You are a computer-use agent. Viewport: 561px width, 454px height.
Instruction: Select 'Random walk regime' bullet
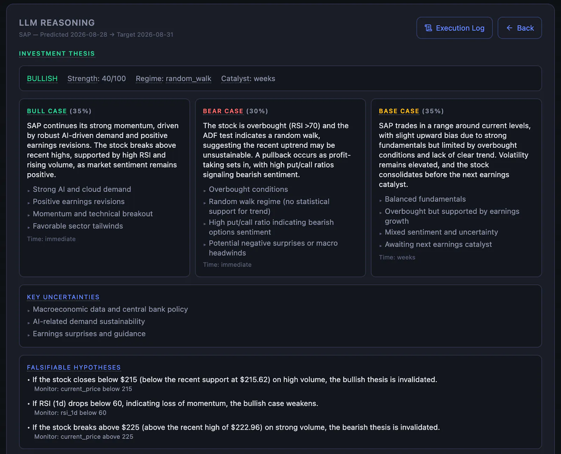point(269,206)
